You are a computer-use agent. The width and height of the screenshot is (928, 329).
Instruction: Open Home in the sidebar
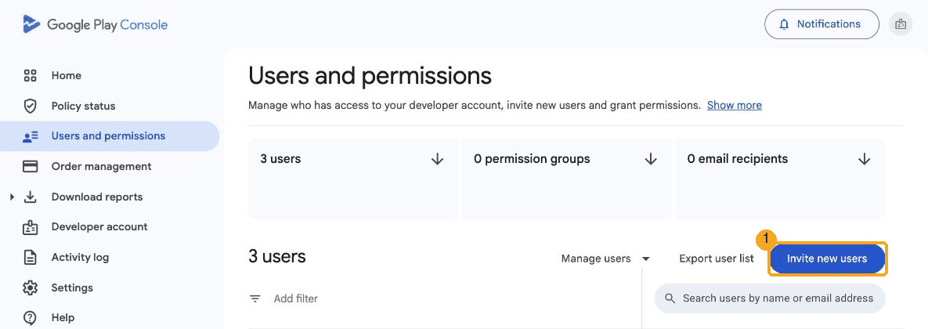(110, 75)
